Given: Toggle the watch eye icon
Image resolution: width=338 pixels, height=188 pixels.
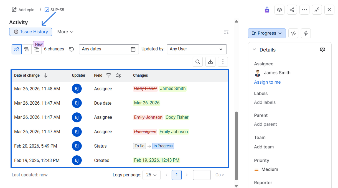Looking at the screenshot, I should (x=279, y=10).
